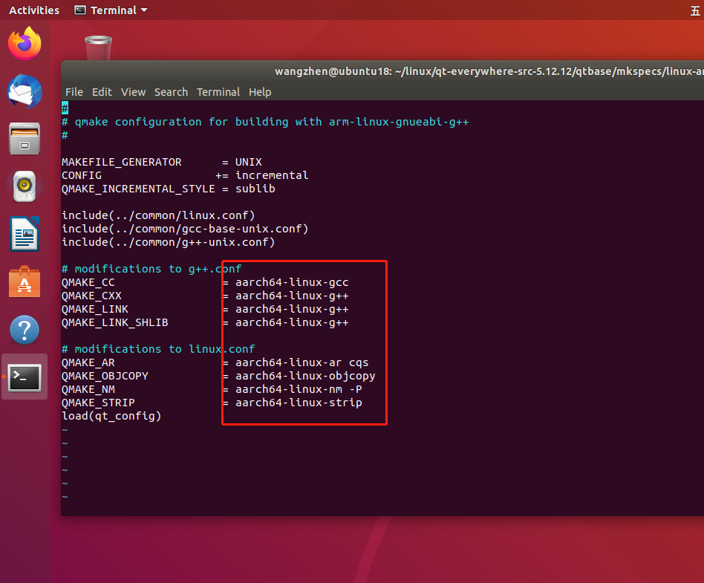
Task: Click Activities in the top bar
Action: point(34,10)
